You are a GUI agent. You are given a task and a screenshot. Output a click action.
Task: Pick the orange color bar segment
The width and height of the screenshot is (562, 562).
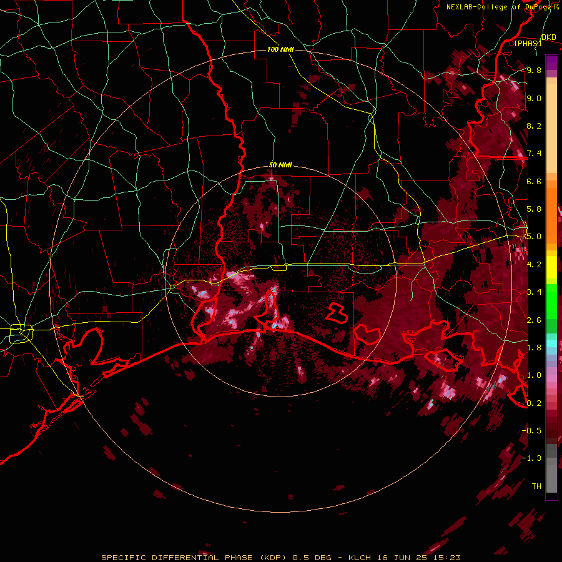pyautogui.click(x=551, y=216)
